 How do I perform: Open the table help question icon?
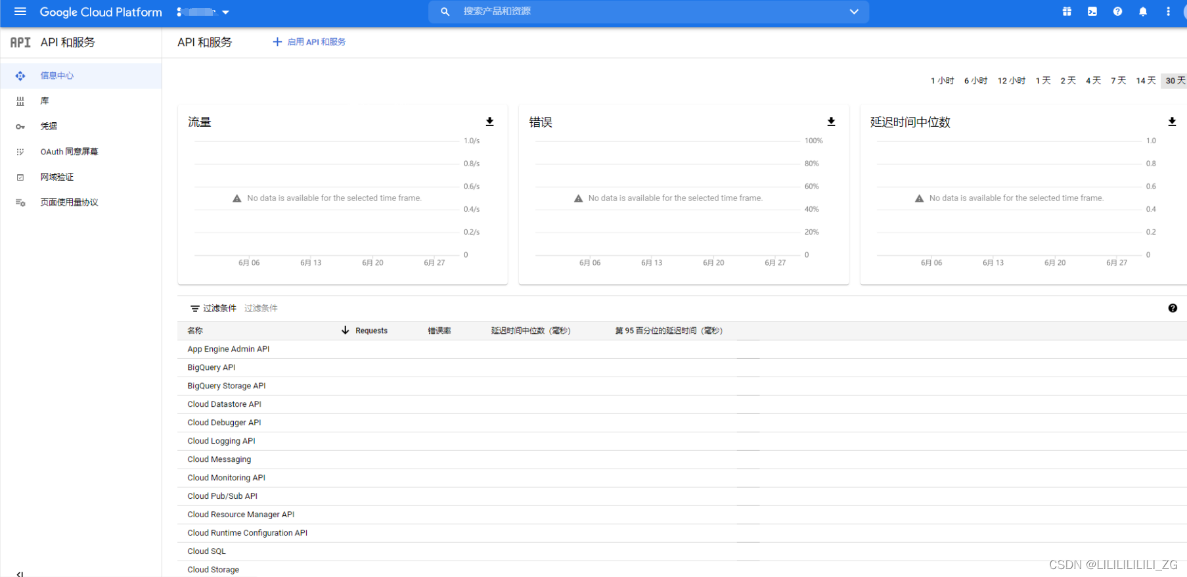pyautogui.click(x=1173, y=308)
